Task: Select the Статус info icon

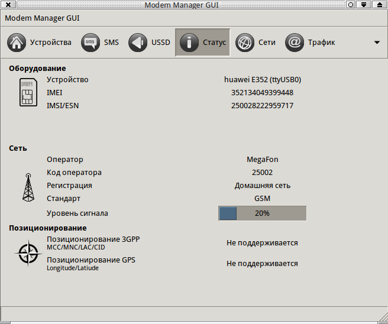Action: click(x=189, y=43)
